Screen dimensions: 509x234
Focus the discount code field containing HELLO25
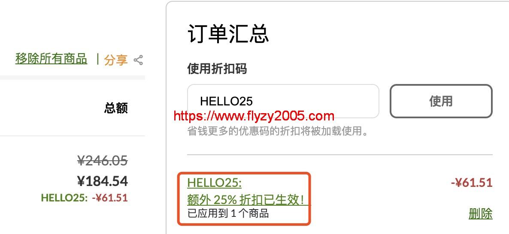(x=283, y=101)
